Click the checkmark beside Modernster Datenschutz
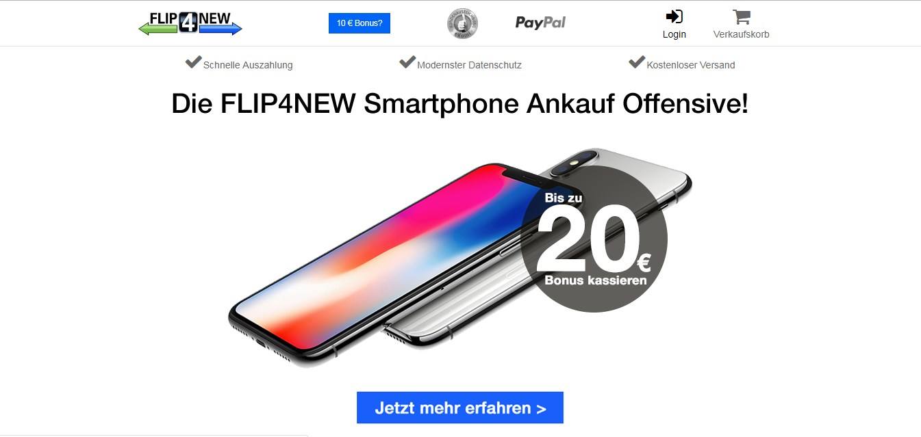Image resolution: width=921 pixels, height=437 pixels. tap(407, 62)
